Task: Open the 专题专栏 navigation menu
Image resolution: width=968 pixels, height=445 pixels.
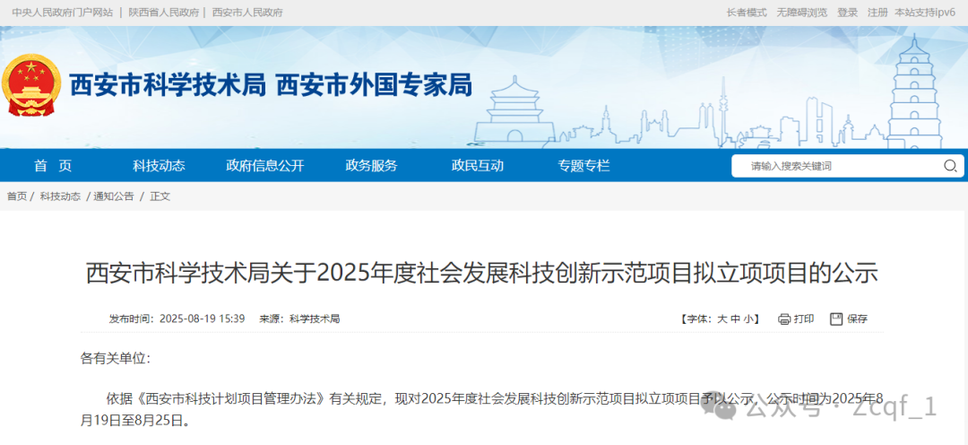Action: pyautogui.click(x=583, y=166)
